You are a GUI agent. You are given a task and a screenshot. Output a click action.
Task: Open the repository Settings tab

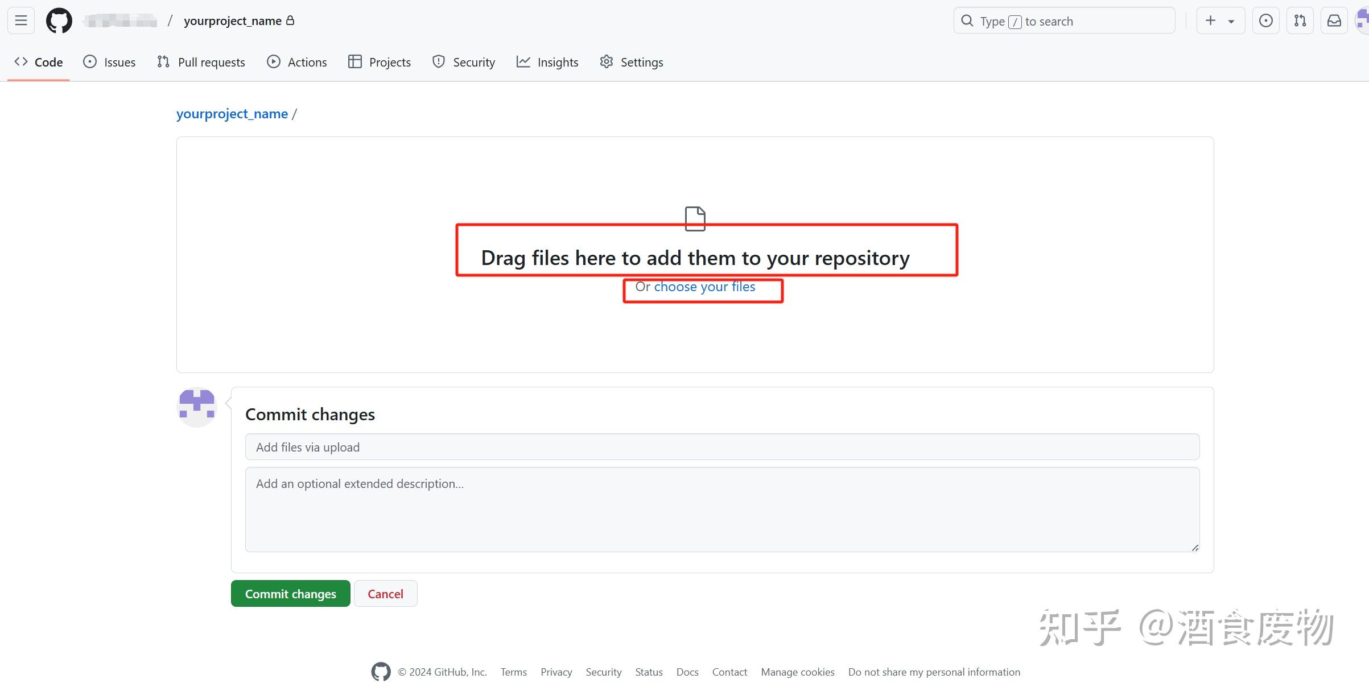coord(642,62)
